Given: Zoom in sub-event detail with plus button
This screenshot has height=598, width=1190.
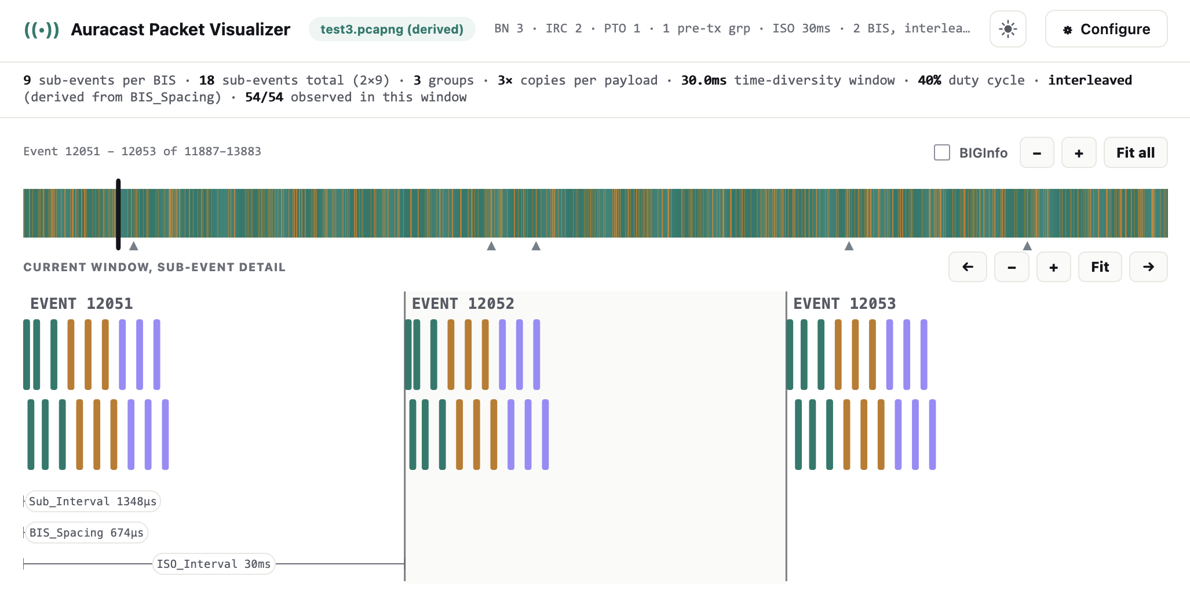Looking at the screenshot, I should pos(1053,267).
